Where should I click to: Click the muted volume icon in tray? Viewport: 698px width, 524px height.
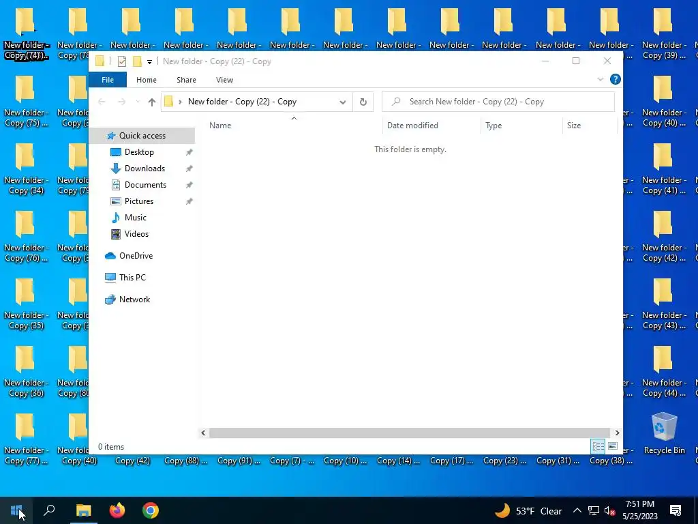click(x=610, y=510)
